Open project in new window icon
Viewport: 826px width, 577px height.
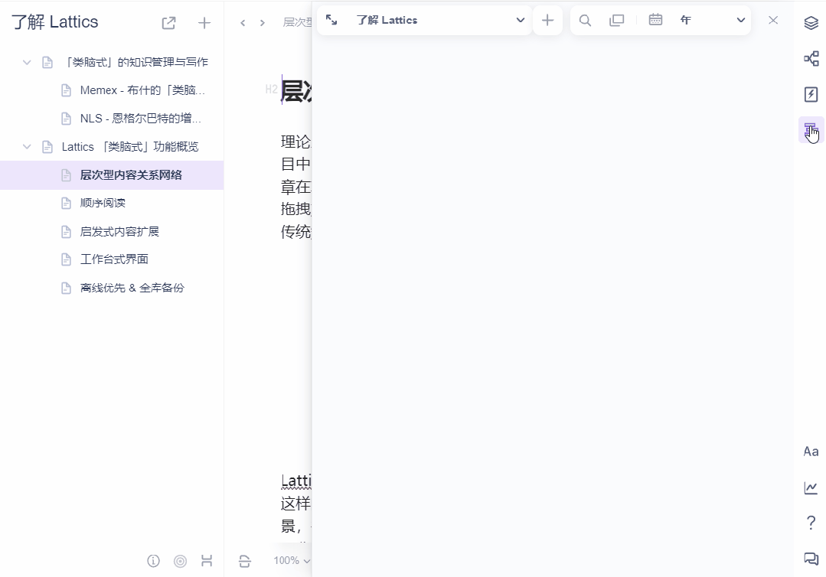[168, 23]
